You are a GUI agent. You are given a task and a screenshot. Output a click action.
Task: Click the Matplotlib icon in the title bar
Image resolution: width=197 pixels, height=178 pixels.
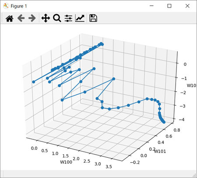click(x=6, y=6)
